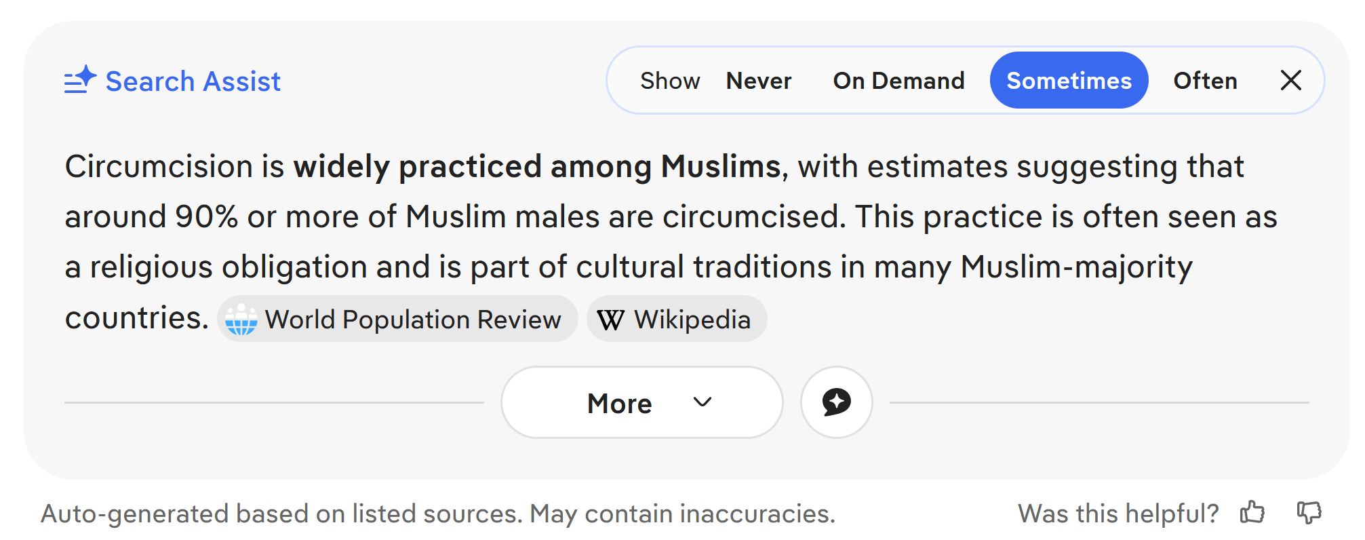This screenshot has width=1365, height=540.
Task: Close the Show frequency options bar
Action: click(1290, 80)
